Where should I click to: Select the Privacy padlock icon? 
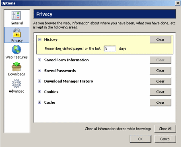(16, 33)
